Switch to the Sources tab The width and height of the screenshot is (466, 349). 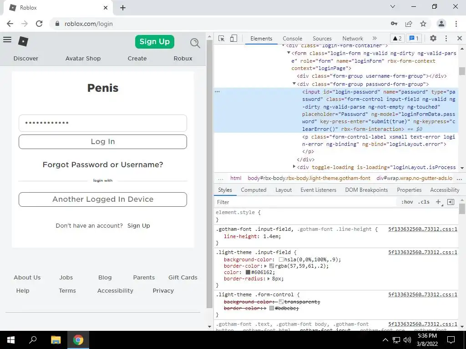pyautogui.click(x=322, y=38)
